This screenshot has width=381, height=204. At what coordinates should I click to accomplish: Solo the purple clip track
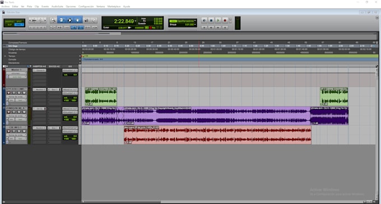click(19, 112)
